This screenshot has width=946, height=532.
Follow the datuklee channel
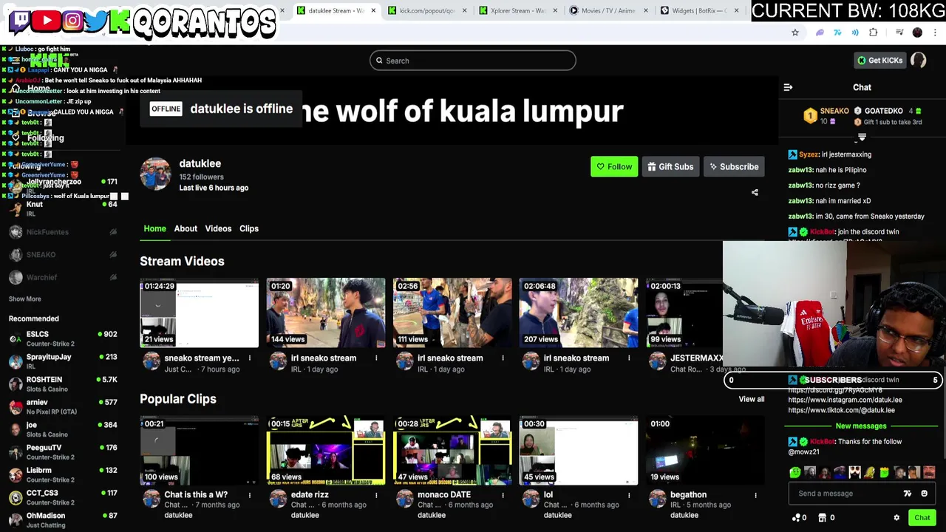[x=614, y=167]
